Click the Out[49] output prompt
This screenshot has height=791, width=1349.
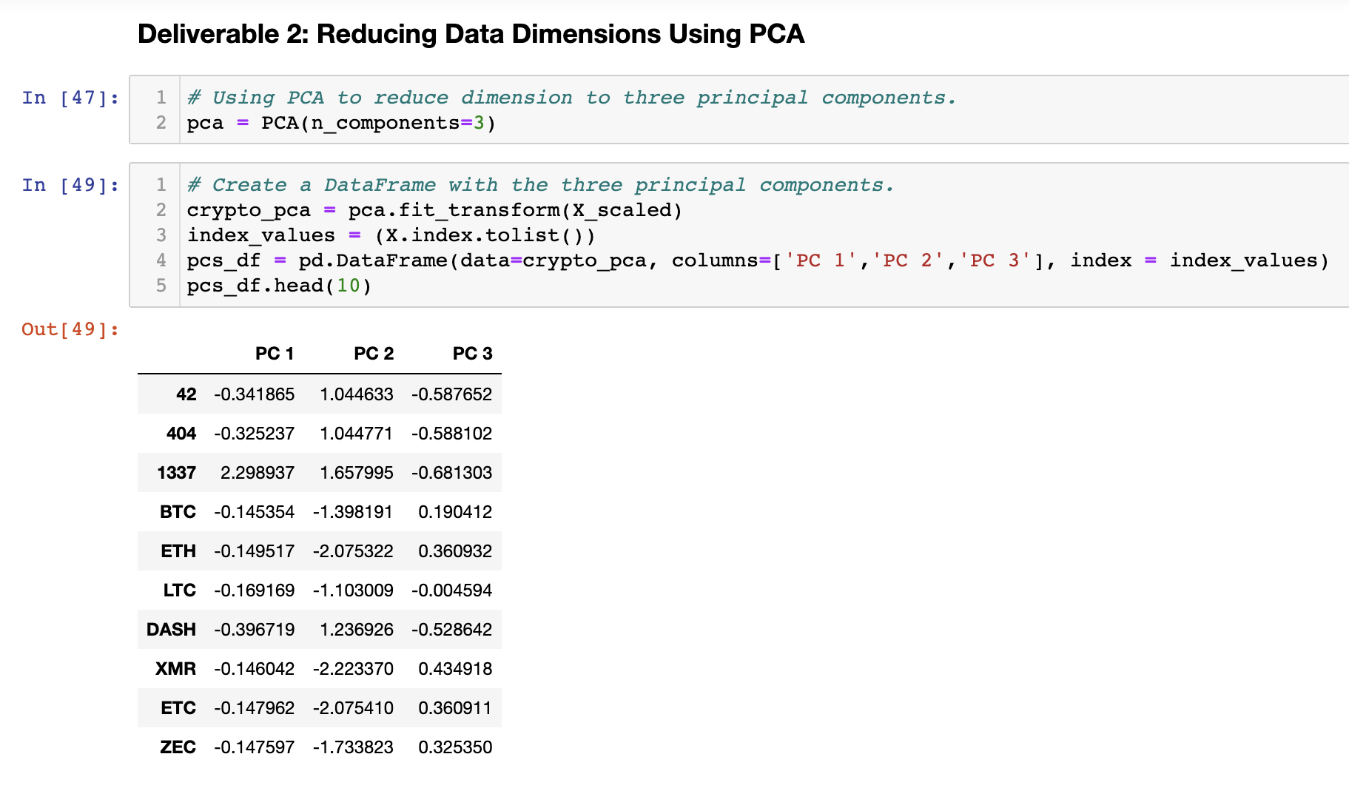pos(70,329)
